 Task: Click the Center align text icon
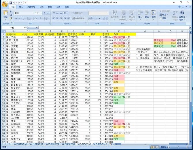coord(58,18)
